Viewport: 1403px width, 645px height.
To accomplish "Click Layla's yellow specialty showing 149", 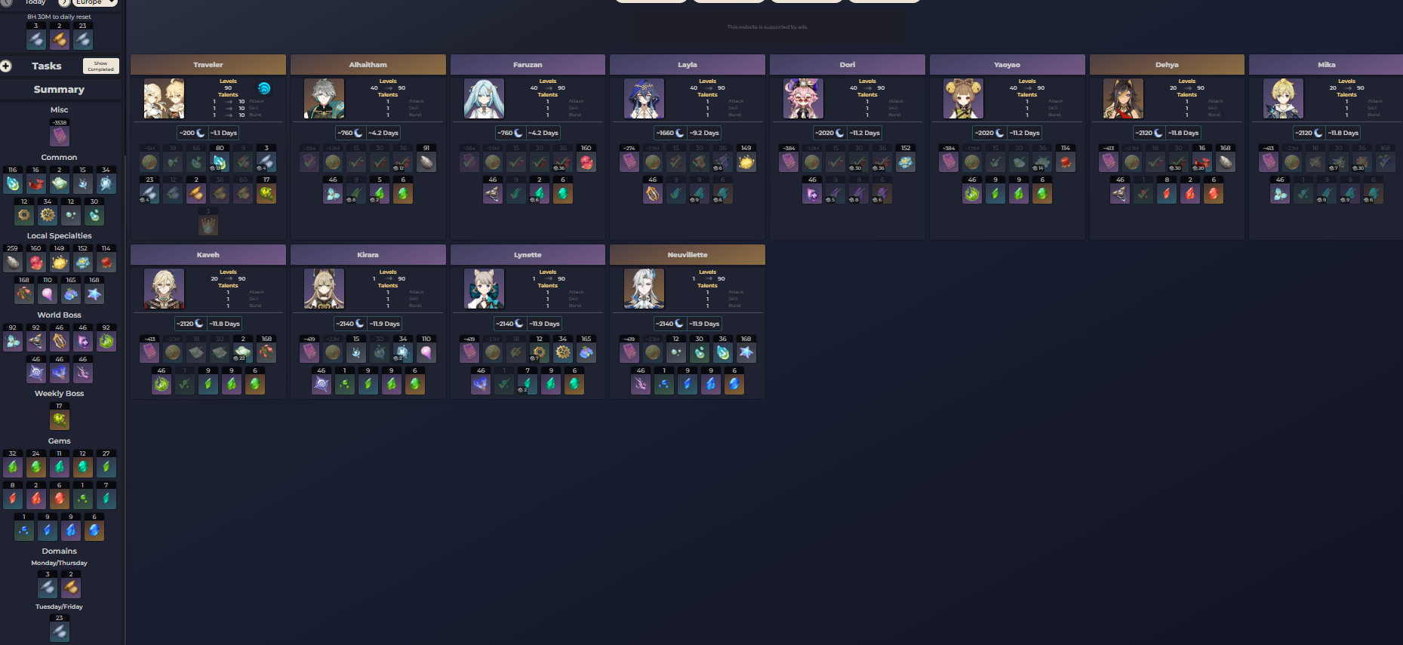I will (x=746, y=158).
